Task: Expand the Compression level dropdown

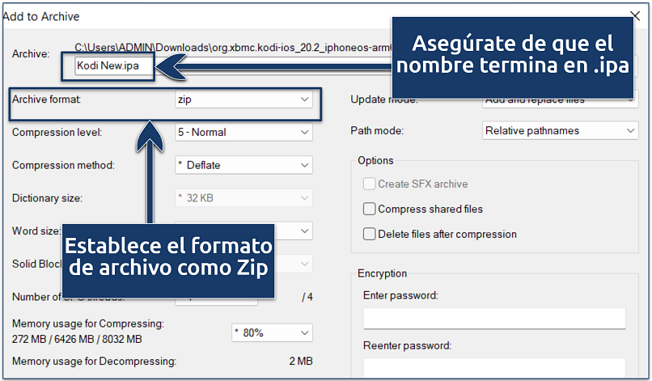Action: point(243,132)
